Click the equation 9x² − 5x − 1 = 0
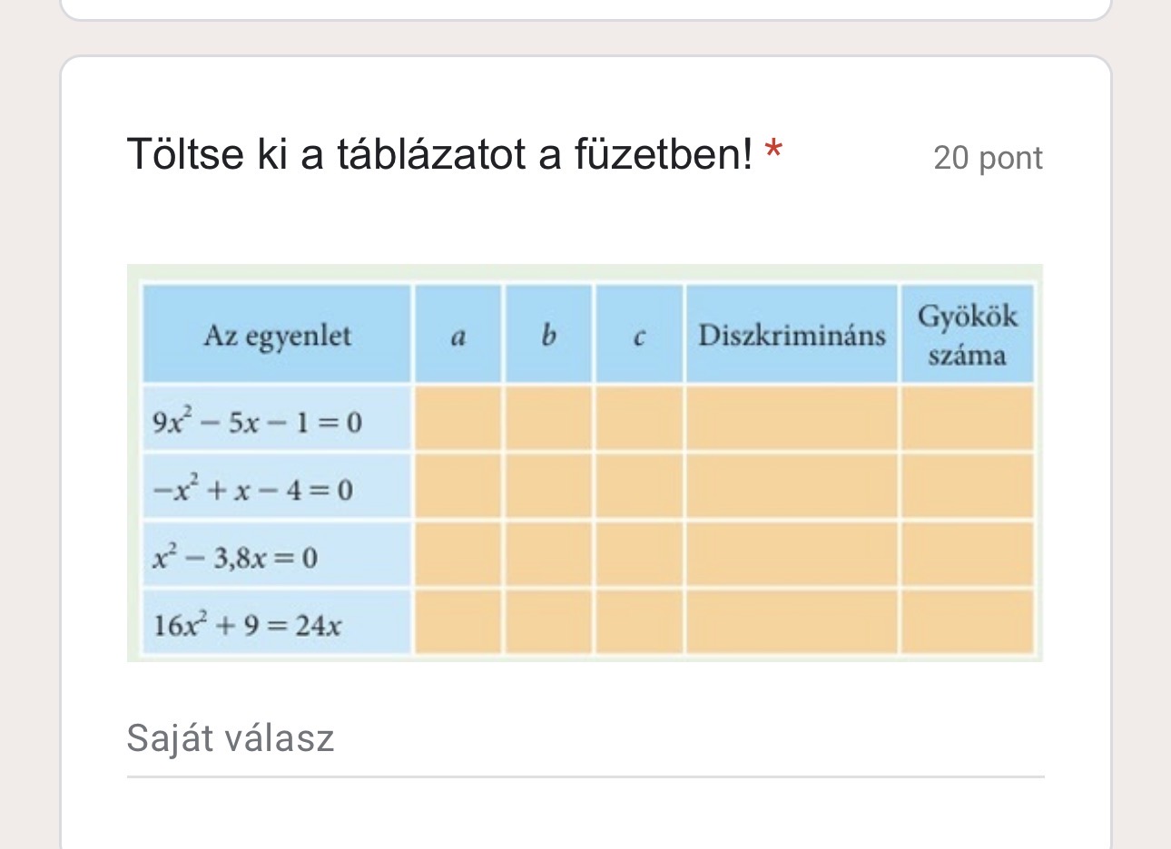Viewport: 1171px width, 849px height. [x=258, y=422]
